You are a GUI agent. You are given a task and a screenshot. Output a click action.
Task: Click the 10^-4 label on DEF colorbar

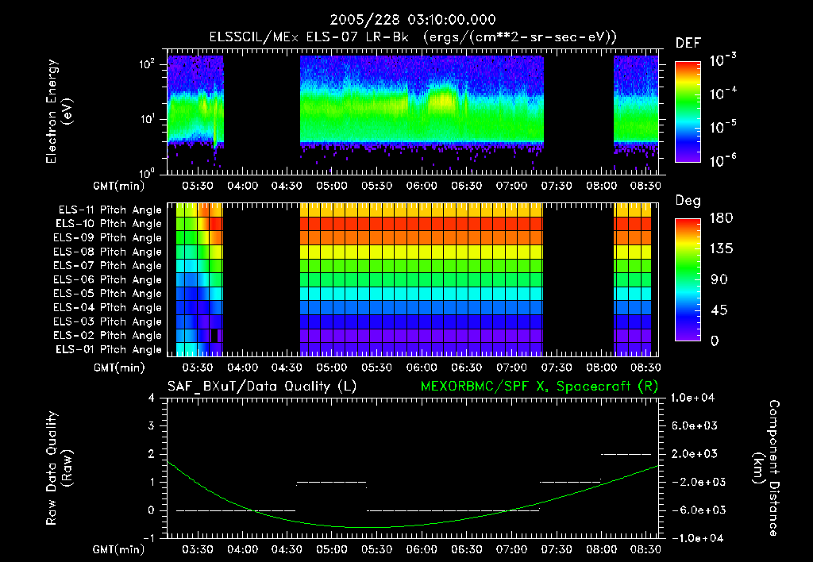point(722,93)
